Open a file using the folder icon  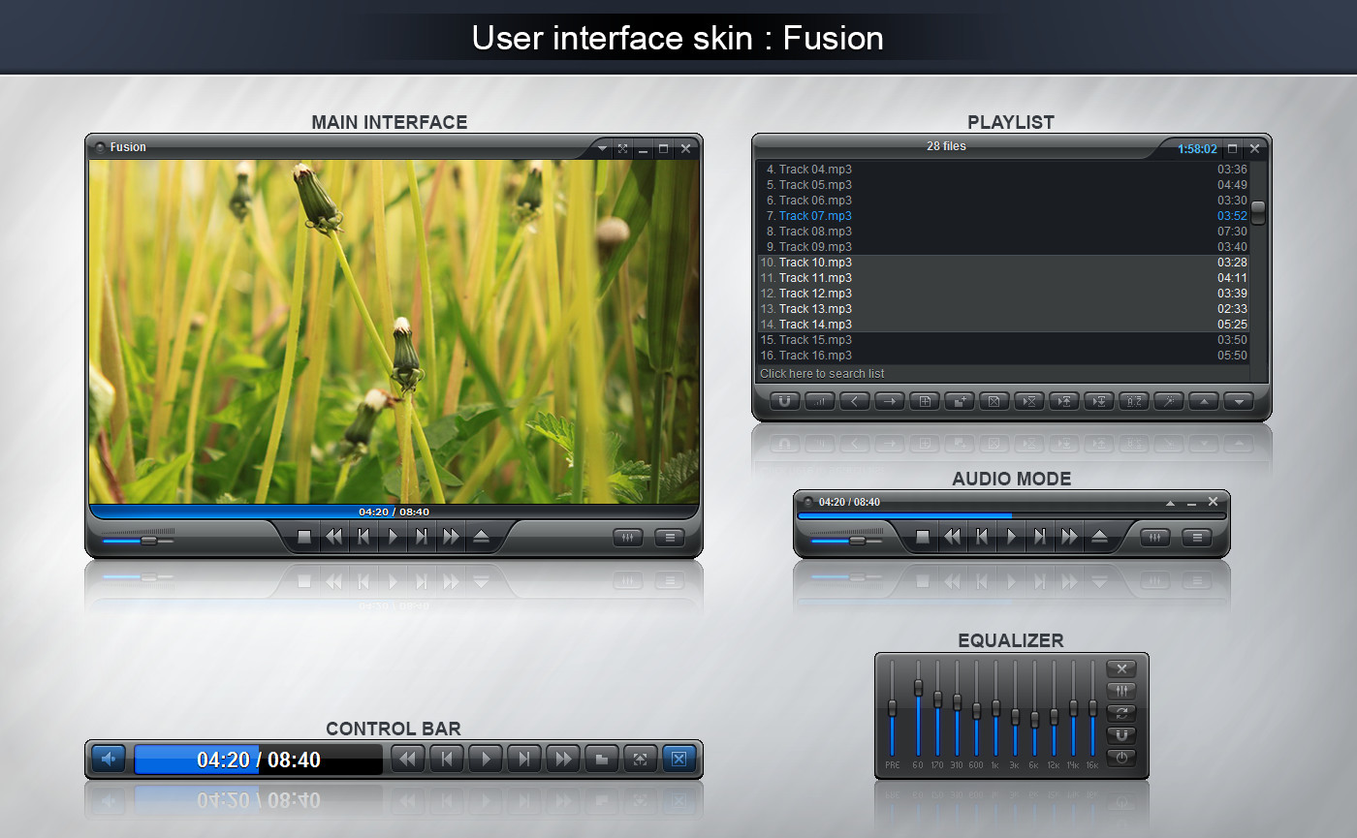[x=601, y=760]
